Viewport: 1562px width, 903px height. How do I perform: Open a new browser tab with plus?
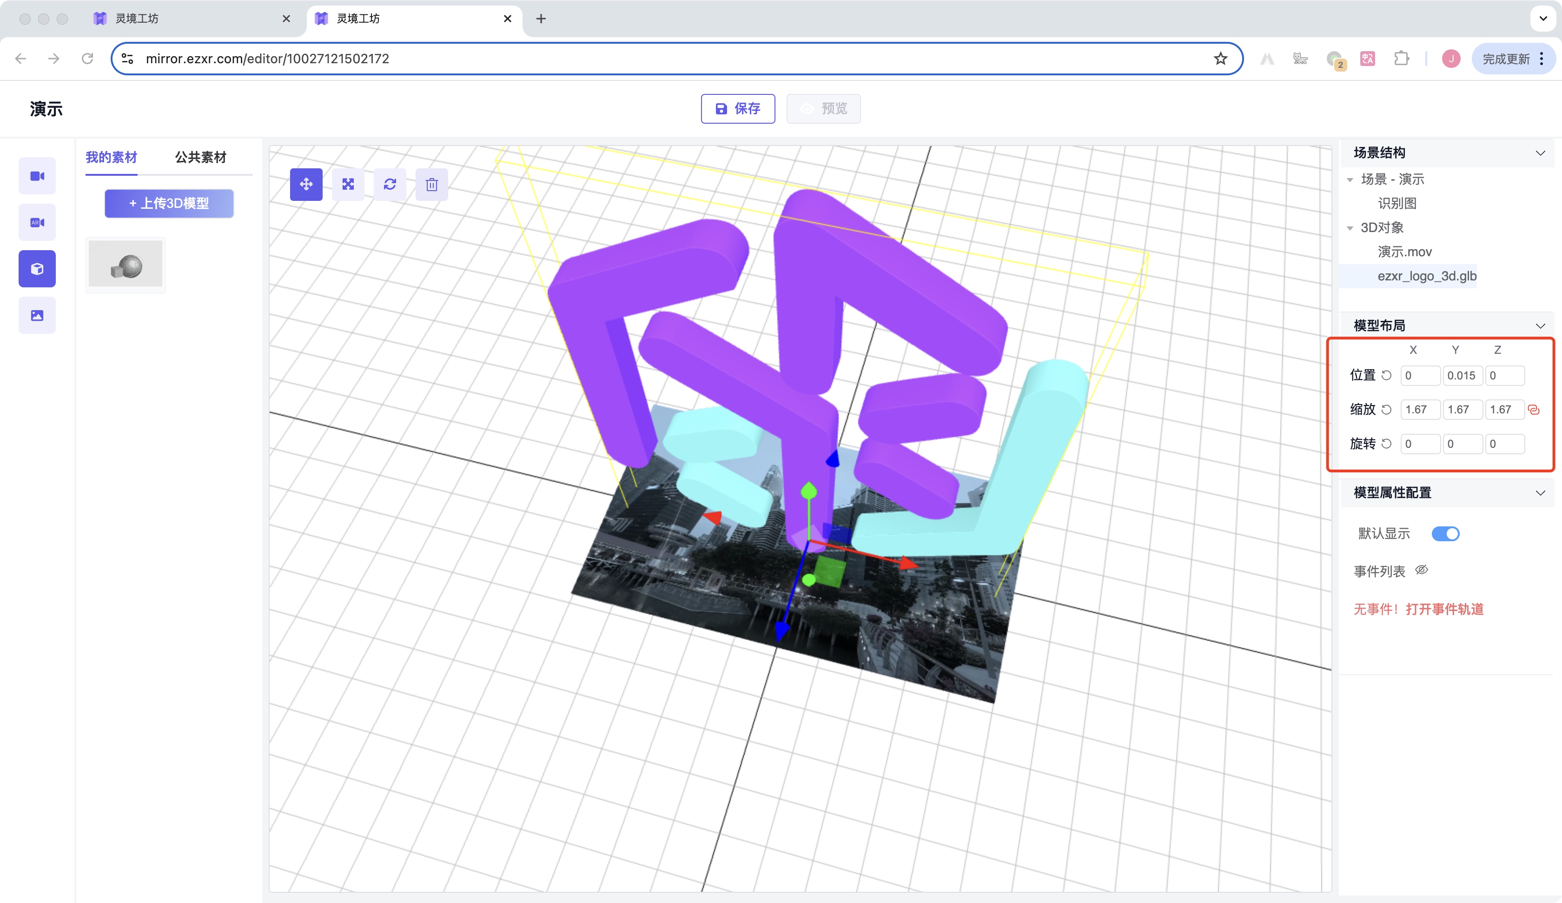pos(541,19)
